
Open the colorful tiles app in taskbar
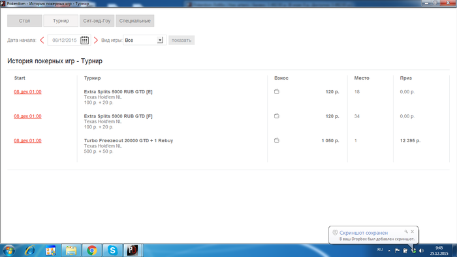pyautogui.click(x=50, y=250)
